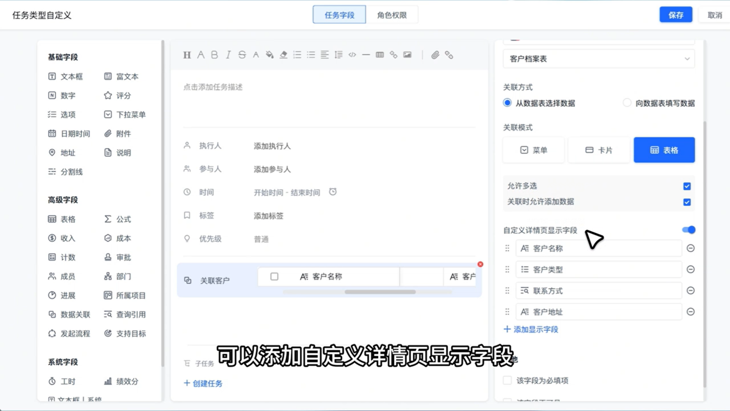The image size is (730, 411).
Task: Toggle off 自定义详情页显示字段 switch
Action: pyautogui.click(x=689, y=230)
